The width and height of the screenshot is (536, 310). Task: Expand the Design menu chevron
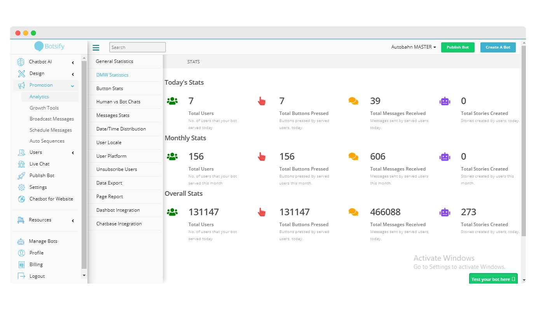73,74
